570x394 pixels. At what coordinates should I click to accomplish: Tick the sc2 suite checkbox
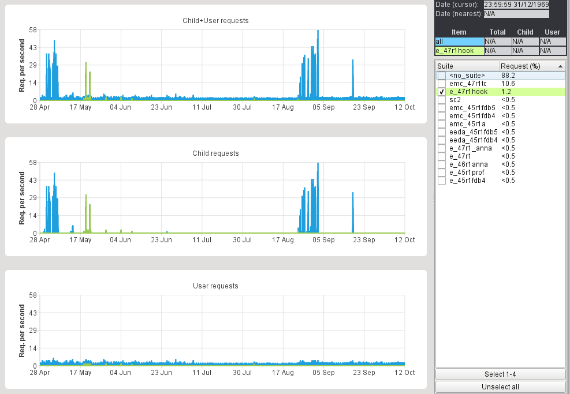[x=441, y=100]
